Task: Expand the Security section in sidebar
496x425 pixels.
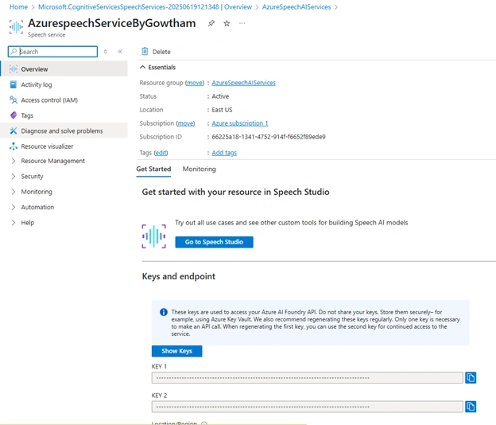Action: pos(14,176)
